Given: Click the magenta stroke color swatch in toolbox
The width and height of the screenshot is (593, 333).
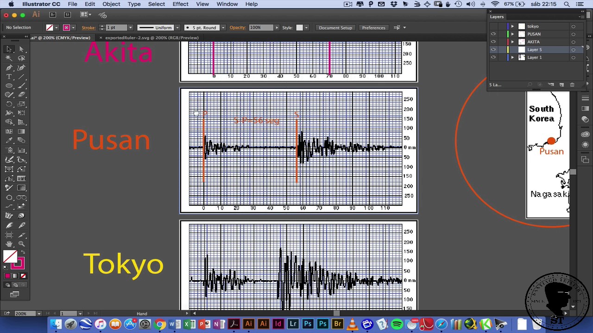Looking at the screenshot, I should 17,264.
